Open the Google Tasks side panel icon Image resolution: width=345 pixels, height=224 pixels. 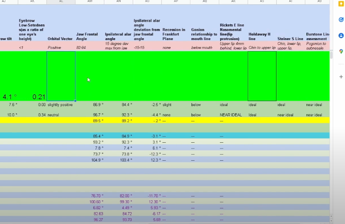click(341, 19)
